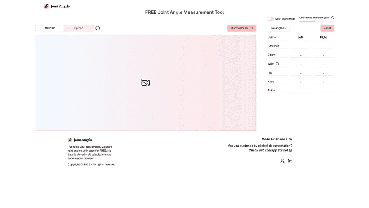Image resolution: width=369 pixels, height=208 pixels.
Task: Click the Hip row label
Action: click(270, 73)
